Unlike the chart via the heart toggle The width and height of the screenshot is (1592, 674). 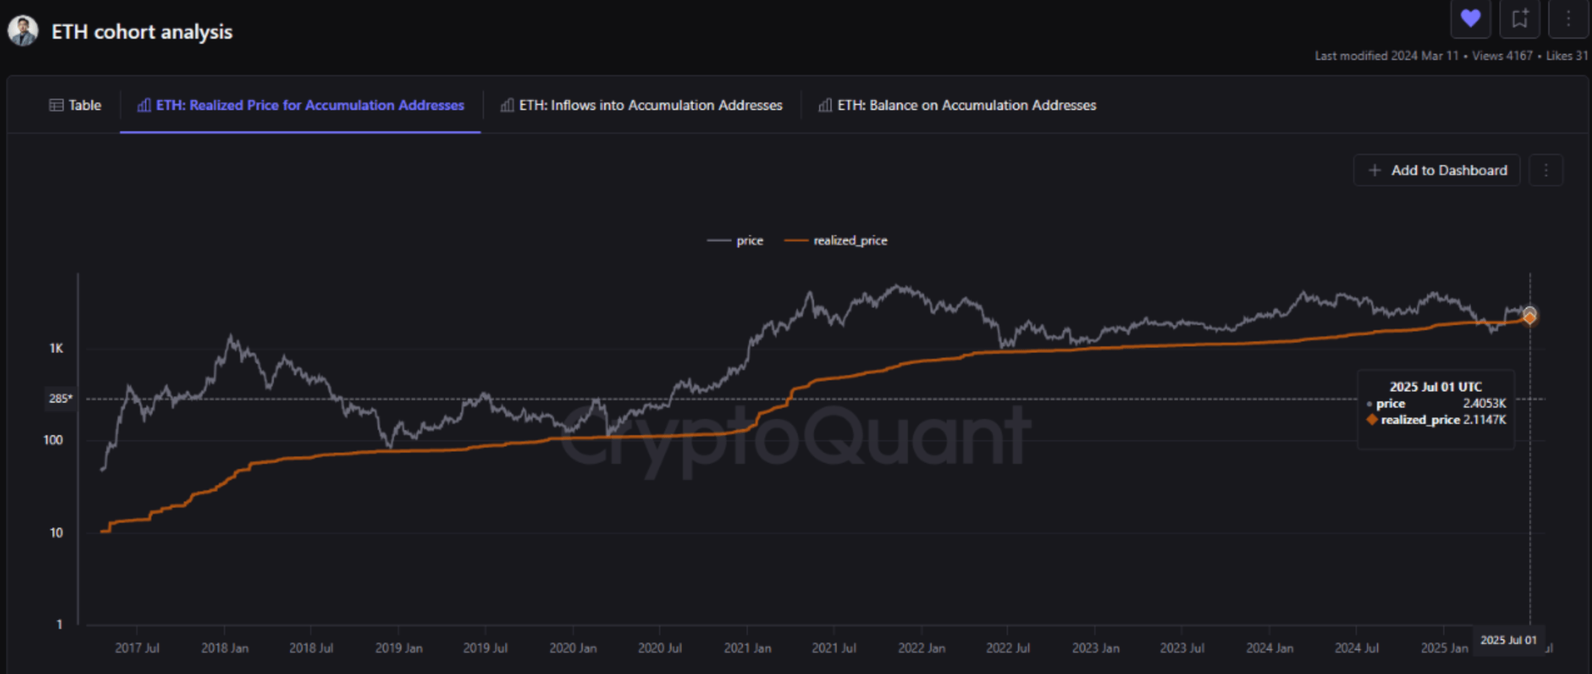(1471, 19)
